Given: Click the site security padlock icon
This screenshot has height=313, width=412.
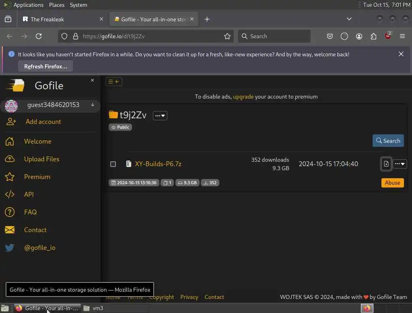Looking at the screenshot, I should (76, 36).
